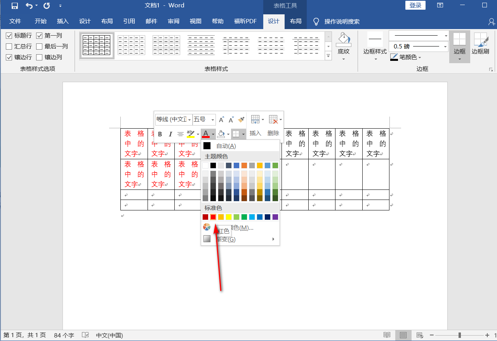Click the 插入 table insert icon
The image size is (497, 341).
pyautogui.click(x=255, y=119)
